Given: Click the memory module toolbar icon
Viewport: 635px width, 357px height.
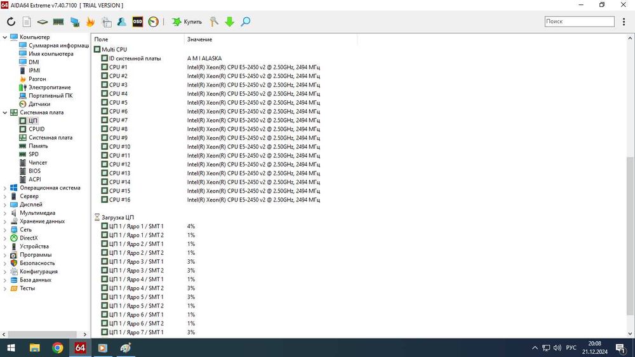Looking at the screenshot, I should 58,22.
